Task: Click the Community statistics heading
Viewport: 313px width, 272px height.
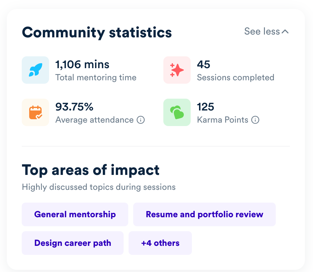Action: coord(97,33)
